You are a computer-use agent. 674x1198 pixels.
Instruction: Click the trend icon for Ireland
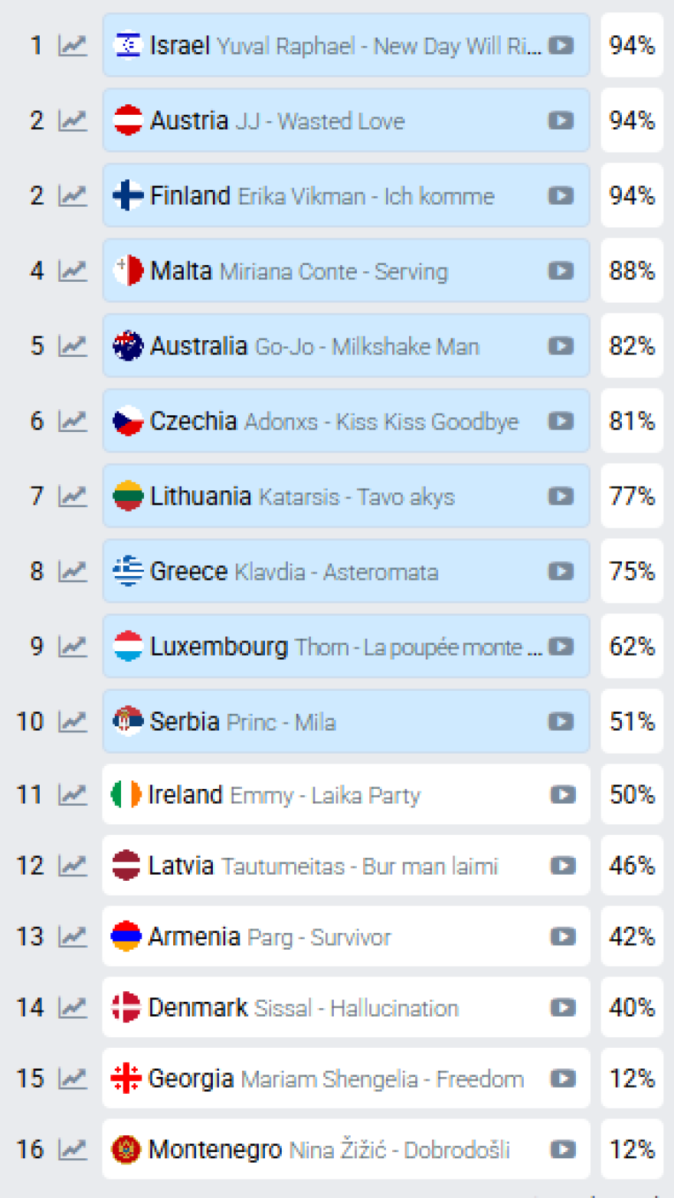pos(73,795)
